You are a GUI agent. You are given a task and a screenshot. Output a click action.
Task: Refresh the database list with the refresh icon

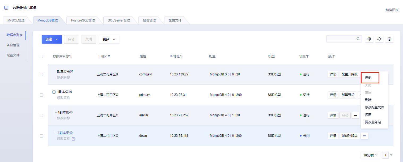[x=379, y=39]
